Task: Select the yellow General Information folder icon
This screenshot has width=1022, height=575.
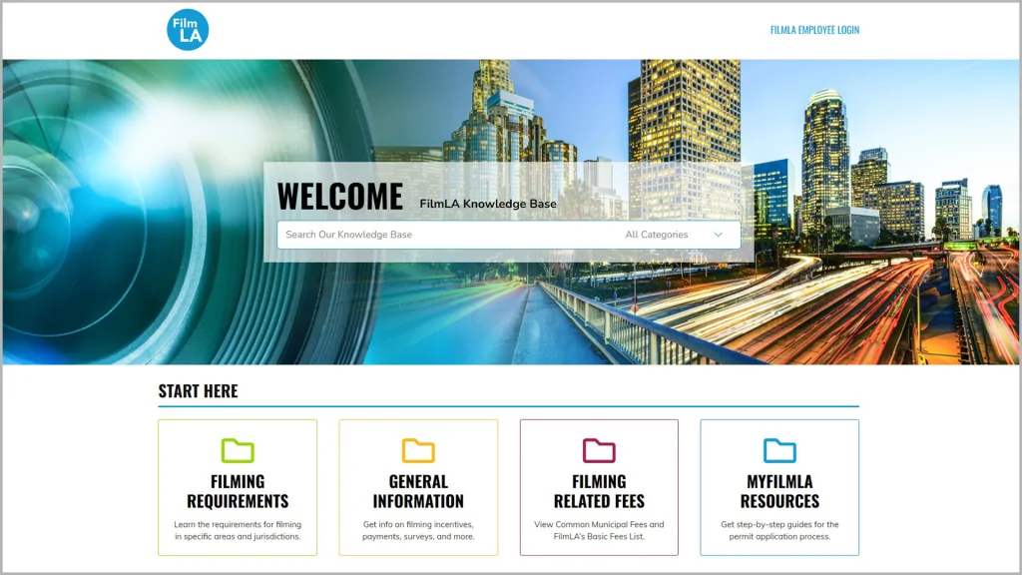Action: pyautogui.click(x=417, y=451)
